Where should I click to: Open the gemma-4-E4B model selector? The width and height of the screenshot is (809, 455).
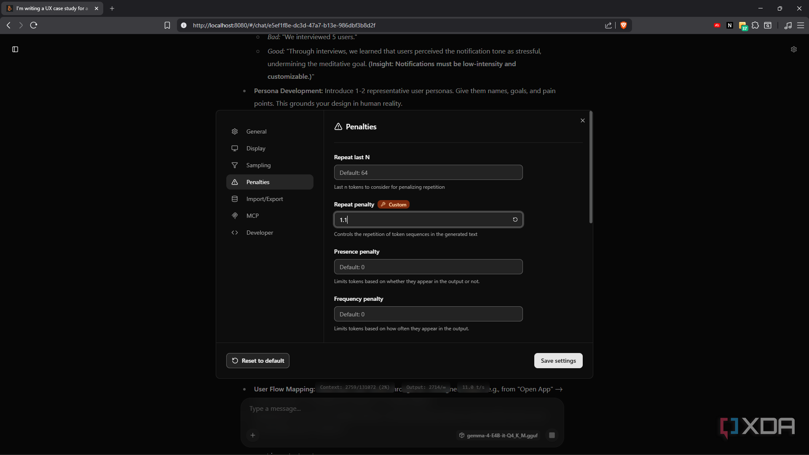498,435
